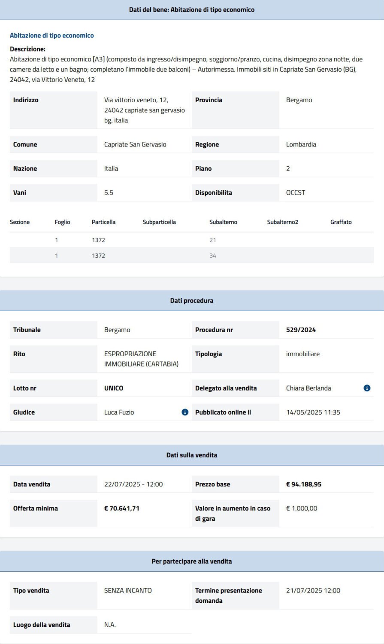Select sale type SENZA INCANTO

click(128, 590)
